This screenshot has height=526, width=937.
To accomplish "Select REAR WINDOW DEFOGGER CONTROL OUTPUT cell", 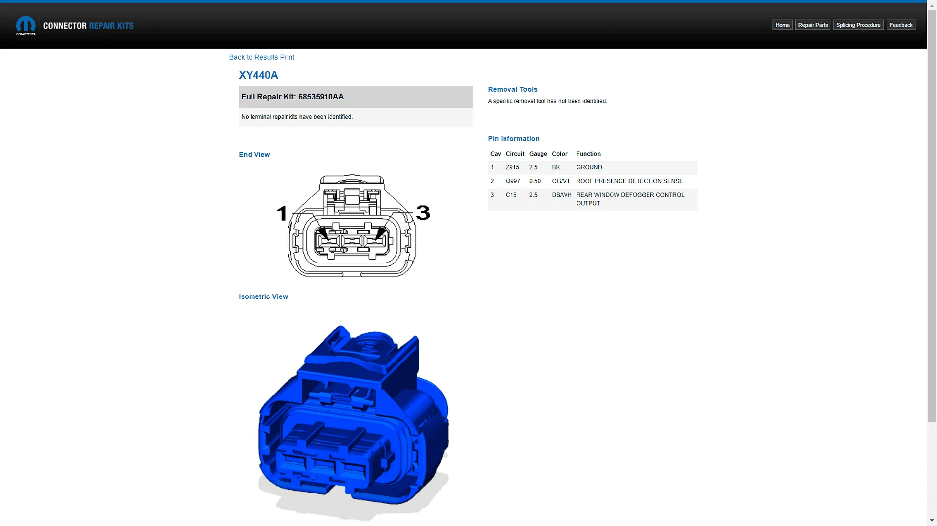I will pyautogui.click(x=630, y=199).
